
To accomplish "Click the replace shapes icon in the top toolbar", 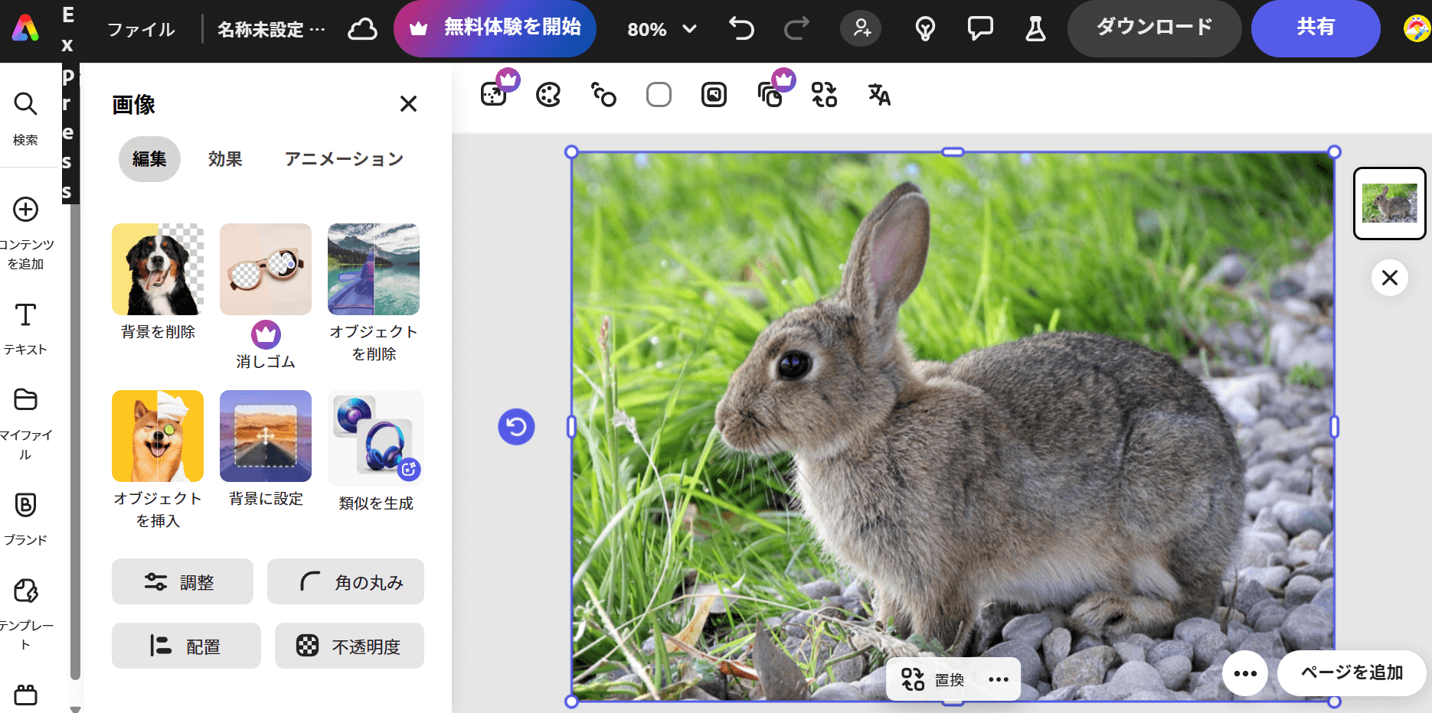I will point(824,95).
